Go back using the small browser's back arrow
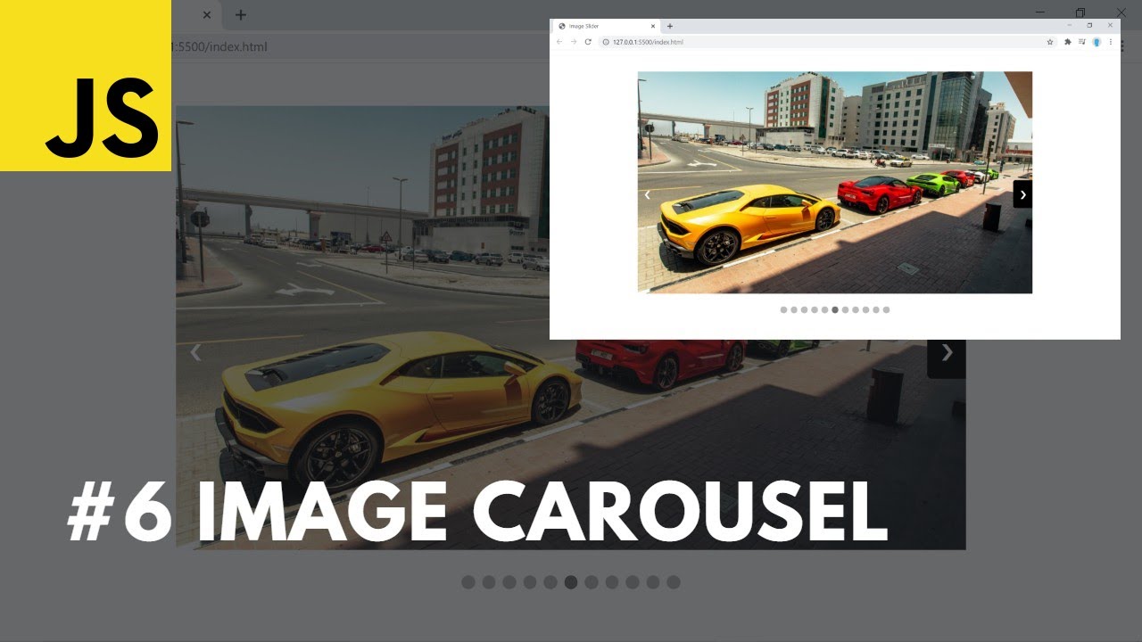This screenshot has width=1142, height=642. [x=559, y=42]
